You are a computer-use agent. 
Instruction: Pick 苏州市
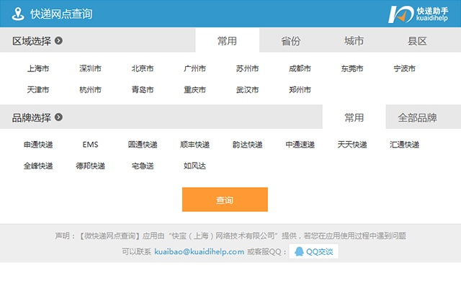(x=247, y=68)
